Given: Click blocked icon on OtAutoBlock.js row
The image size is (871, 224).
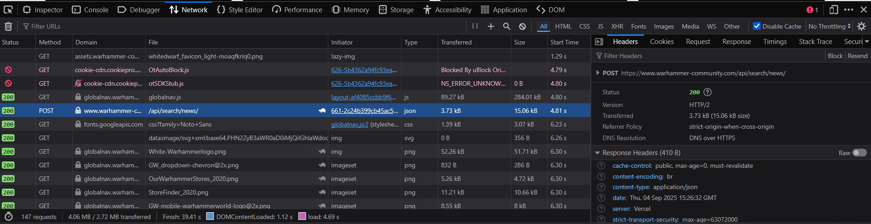Looking at the screenshot, I should coord(8,70).
